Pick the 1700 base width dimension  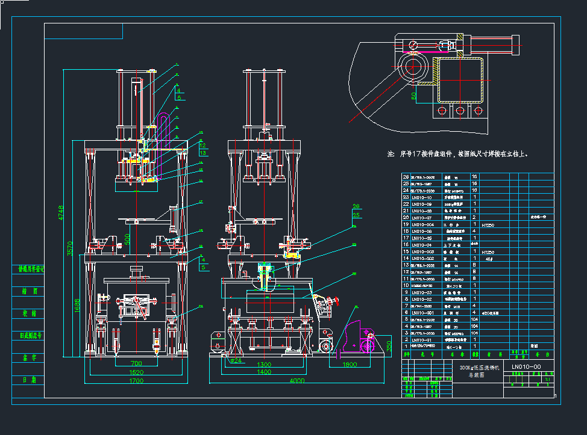point(137,381)
